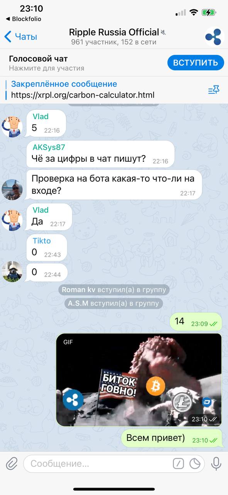Open the Ripple group avatar icon
The height and width of the screenshot is (495, 228).
(x=214, y=37)
